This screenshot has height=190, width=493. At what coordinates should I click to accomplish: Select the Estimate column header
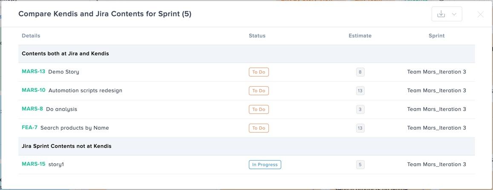click(360, 36)
